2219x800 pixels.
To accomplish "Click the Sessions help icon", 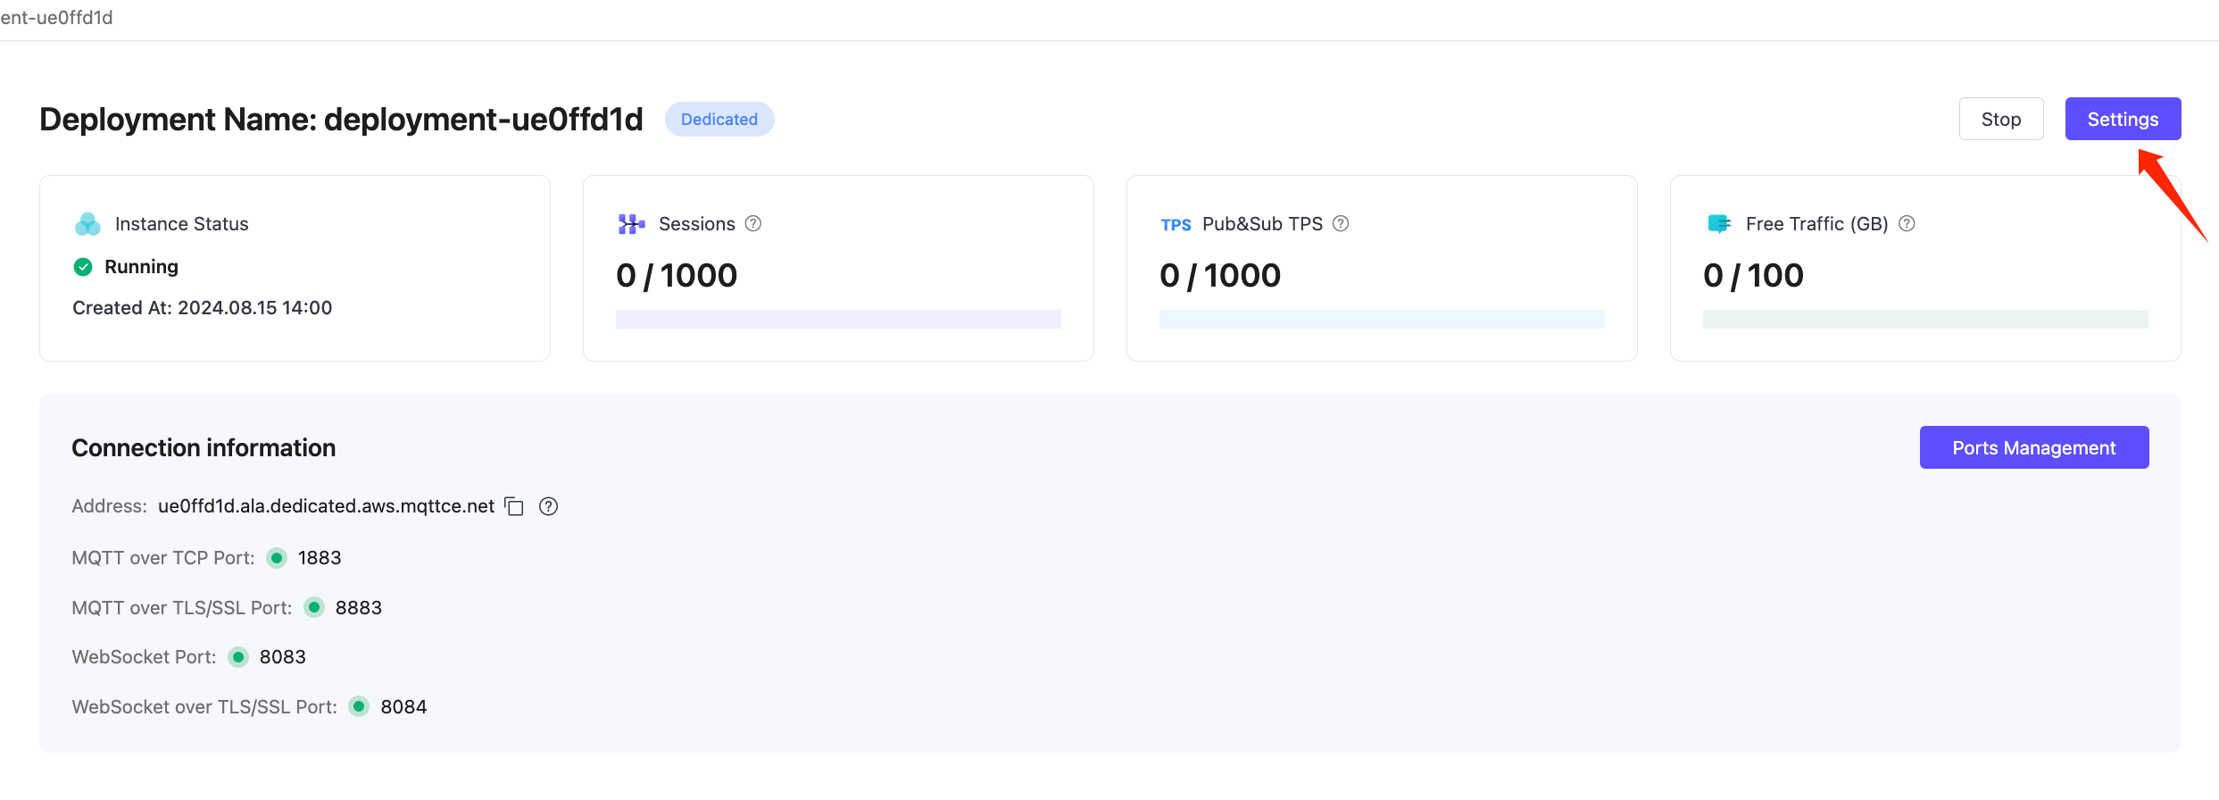I will coord(753,224).
